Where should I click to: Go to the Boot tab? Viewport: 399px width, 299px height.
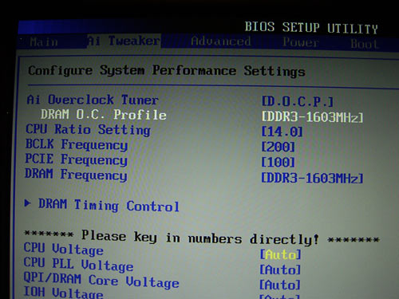click(x=365, y=44)
